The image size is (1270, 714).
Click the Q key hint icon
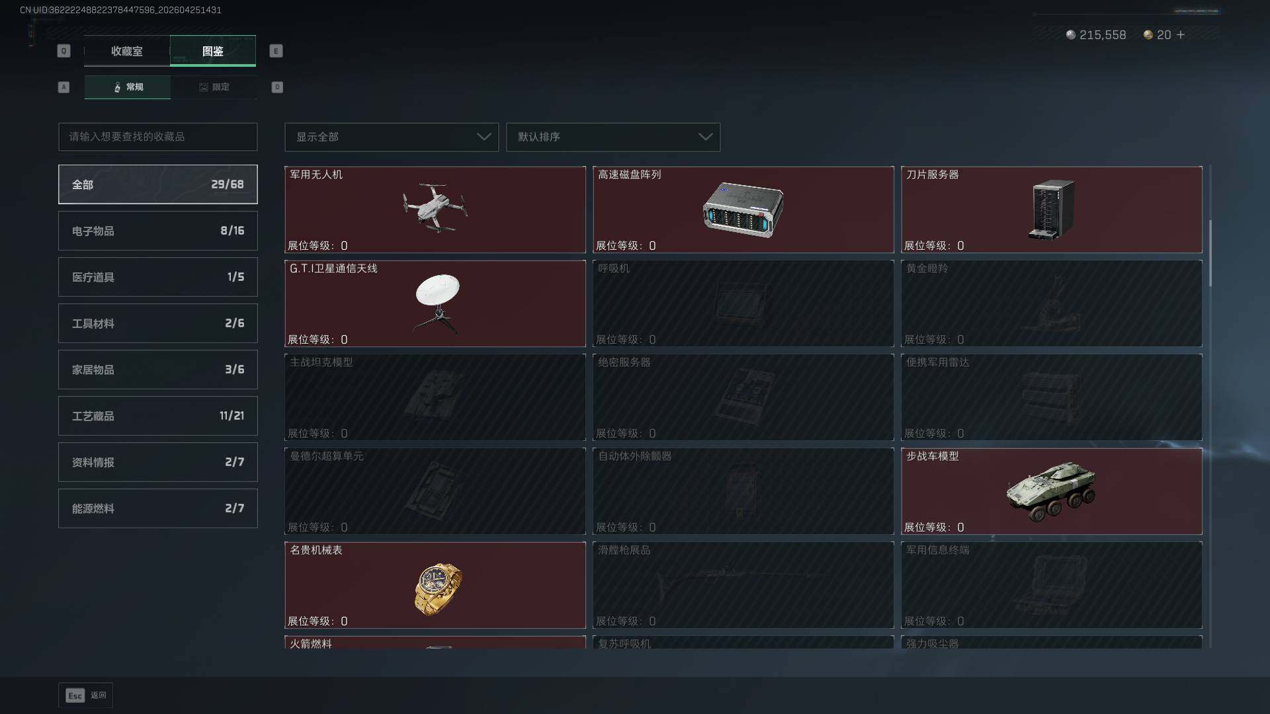63,51
